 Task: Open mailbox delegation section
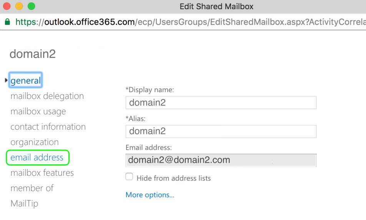click(x=47, y=96)
